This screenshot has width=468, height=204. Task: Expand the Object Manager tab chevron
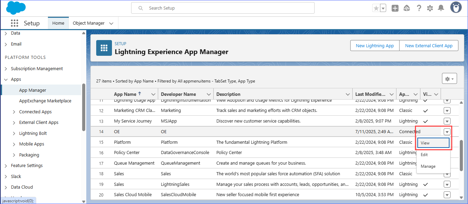[x=111, y=23]
